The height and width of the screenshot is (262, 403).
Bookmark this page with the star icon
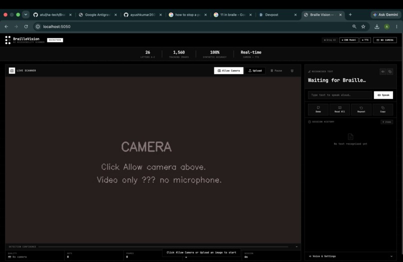click(363, 26)
